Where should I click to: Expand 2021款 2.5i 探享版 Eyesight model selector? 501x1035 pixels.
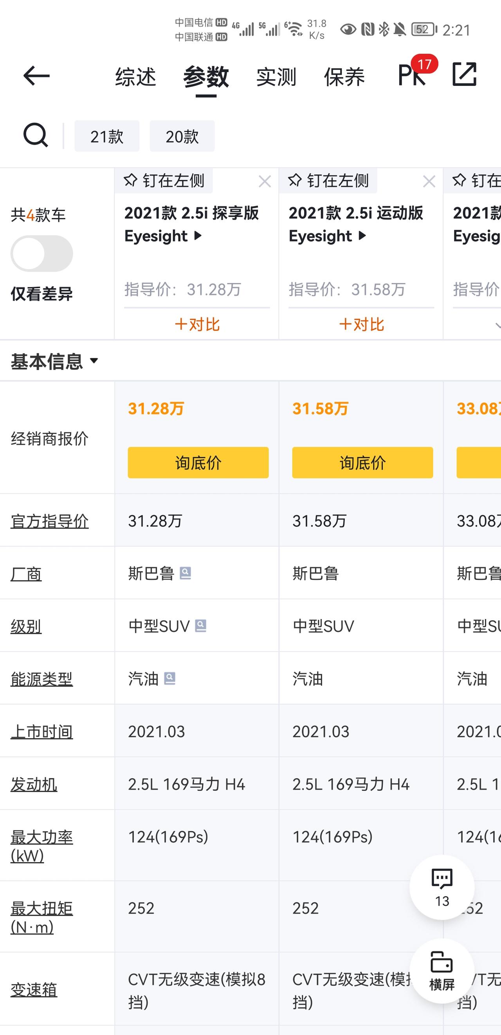(192, 224)
